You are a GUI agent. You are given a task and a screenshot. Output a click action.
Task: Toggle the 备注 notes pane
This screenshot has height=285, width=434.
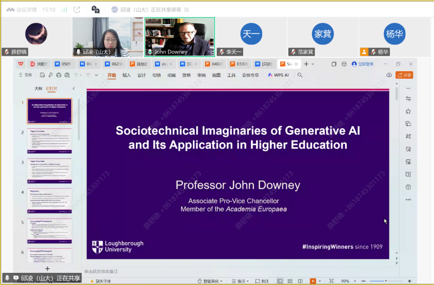240,281
